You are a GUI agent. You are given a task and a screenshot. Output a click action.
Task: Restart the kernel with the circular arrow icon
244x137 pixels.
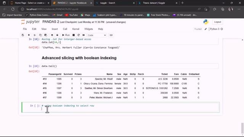point(79,35)
